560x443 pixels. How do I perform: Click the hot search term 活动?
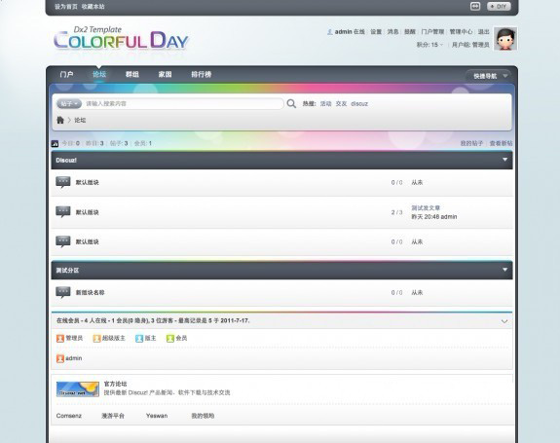click(325, 104)
